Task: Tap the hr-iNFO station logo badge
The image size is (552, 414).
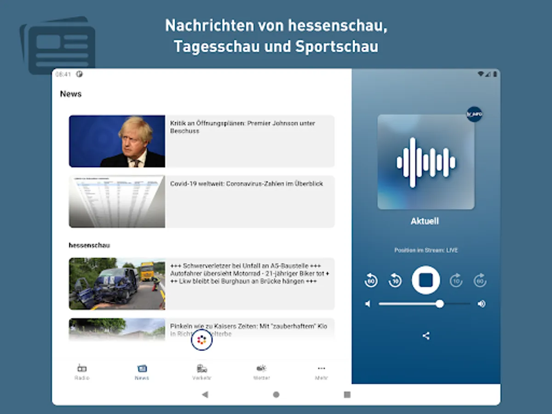Action: click(474, 114)
